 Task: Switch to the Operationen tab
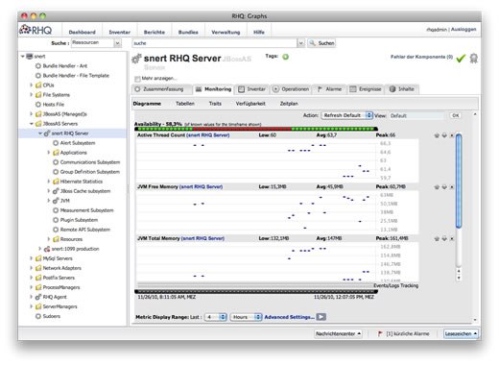291,89
